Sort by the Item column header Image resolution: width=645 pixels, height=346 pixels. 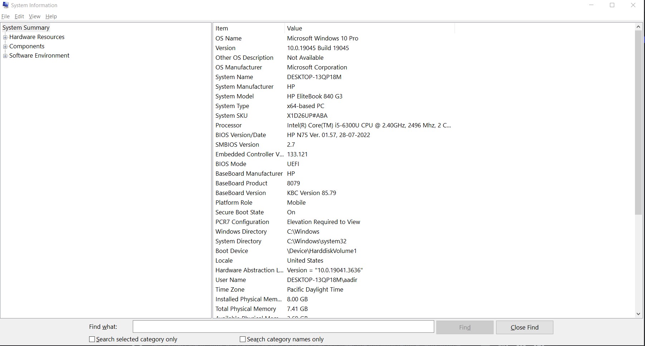pyautogui.click(x=248, y=28)
